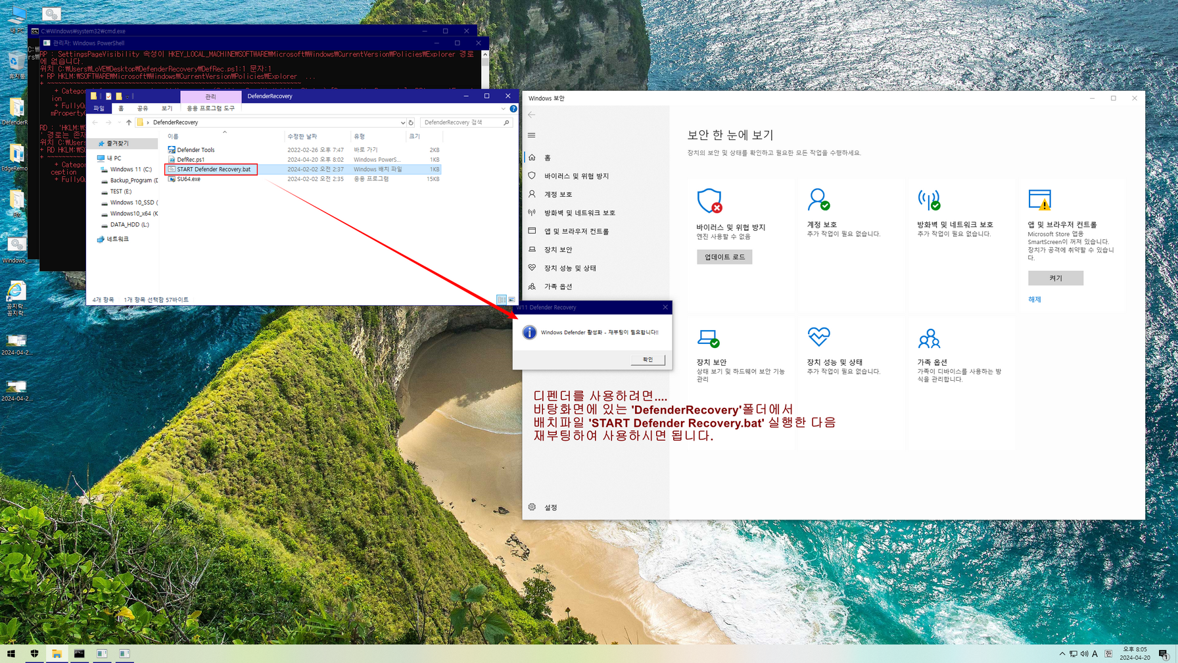Open the account protection tile icon
The width and height of the screenshot is (1178, 663).
[818, 200]
